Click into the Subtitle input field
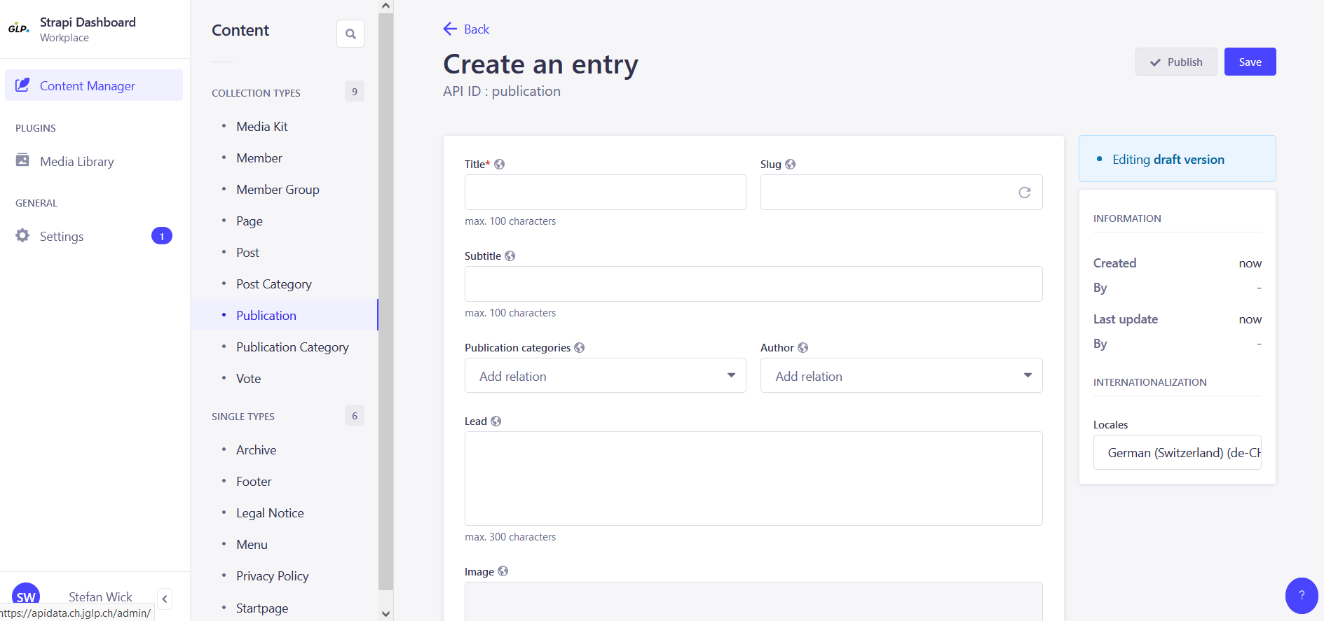Image resolution: width=1324 pixels, height=621 pixels. 753,284
